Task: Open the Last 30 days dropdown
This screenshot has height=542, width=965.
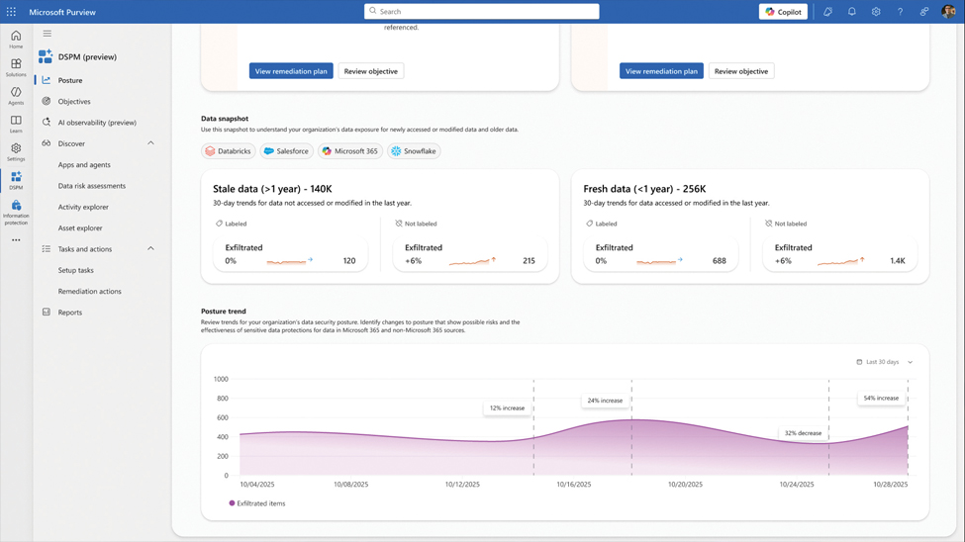Action: [885, 362]
